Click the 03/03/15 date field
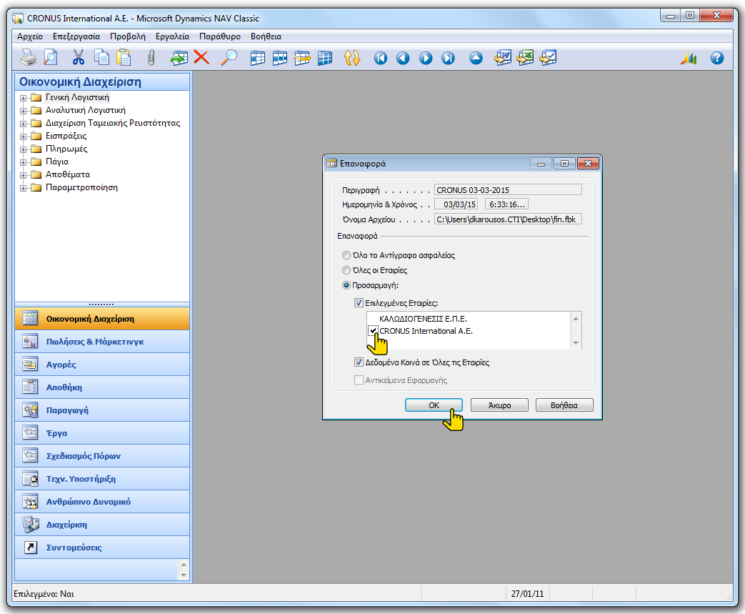745x614 pixels. click(456, 204)
